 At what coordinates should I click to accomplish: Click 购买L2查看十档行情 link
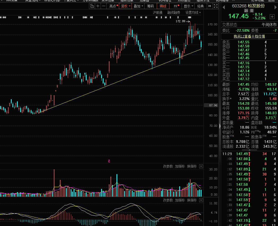click(249, 36)
